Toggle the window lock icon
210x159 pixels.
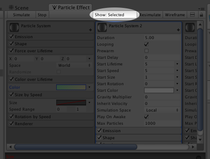point(201,14)
